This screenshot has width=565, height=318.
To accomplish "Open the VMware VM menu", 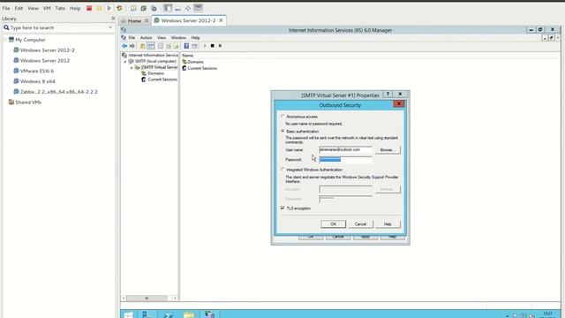I will tap(47, 8).
